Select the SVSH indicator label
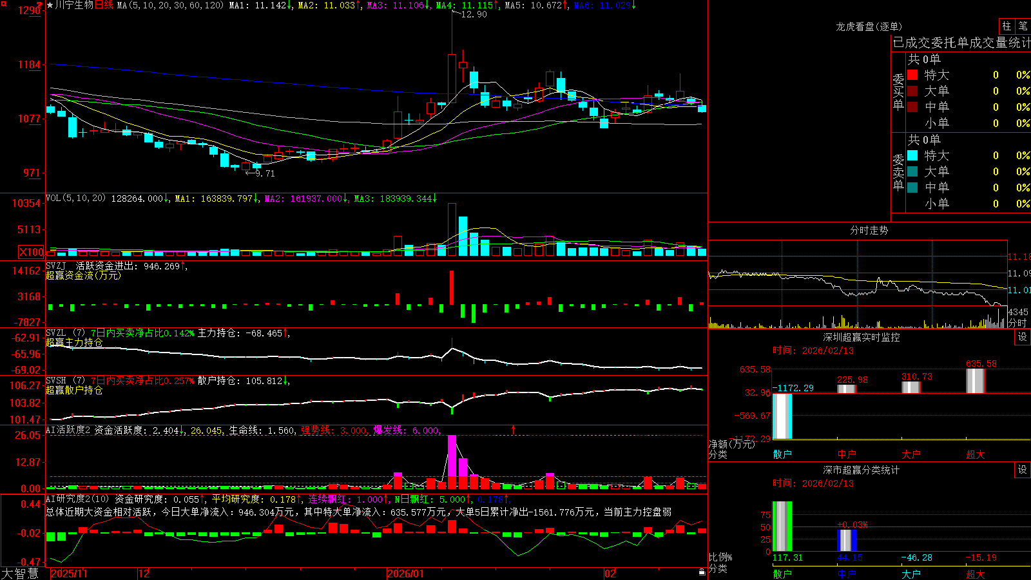This screenshot has height=580, width=1031. pyautogui.click(x=56, y=380)
